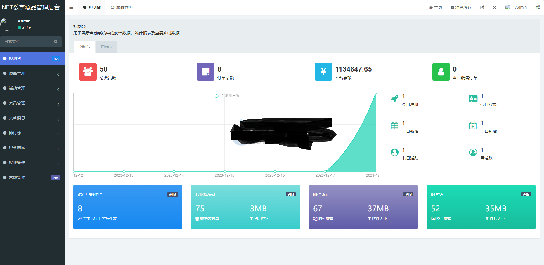Click the language switch icon
This screenshot has height=265, width=544.
click(482, 7)
